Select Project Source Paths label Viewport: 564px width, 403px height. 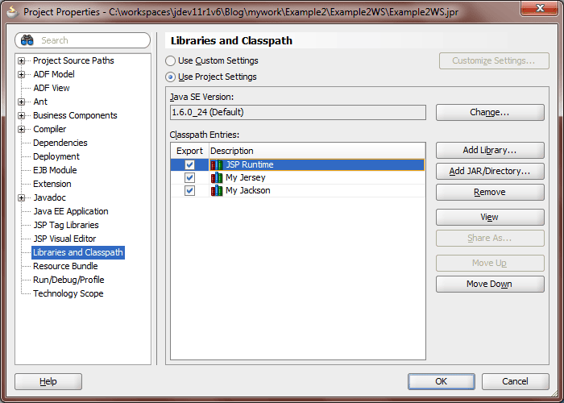[73, 60]
